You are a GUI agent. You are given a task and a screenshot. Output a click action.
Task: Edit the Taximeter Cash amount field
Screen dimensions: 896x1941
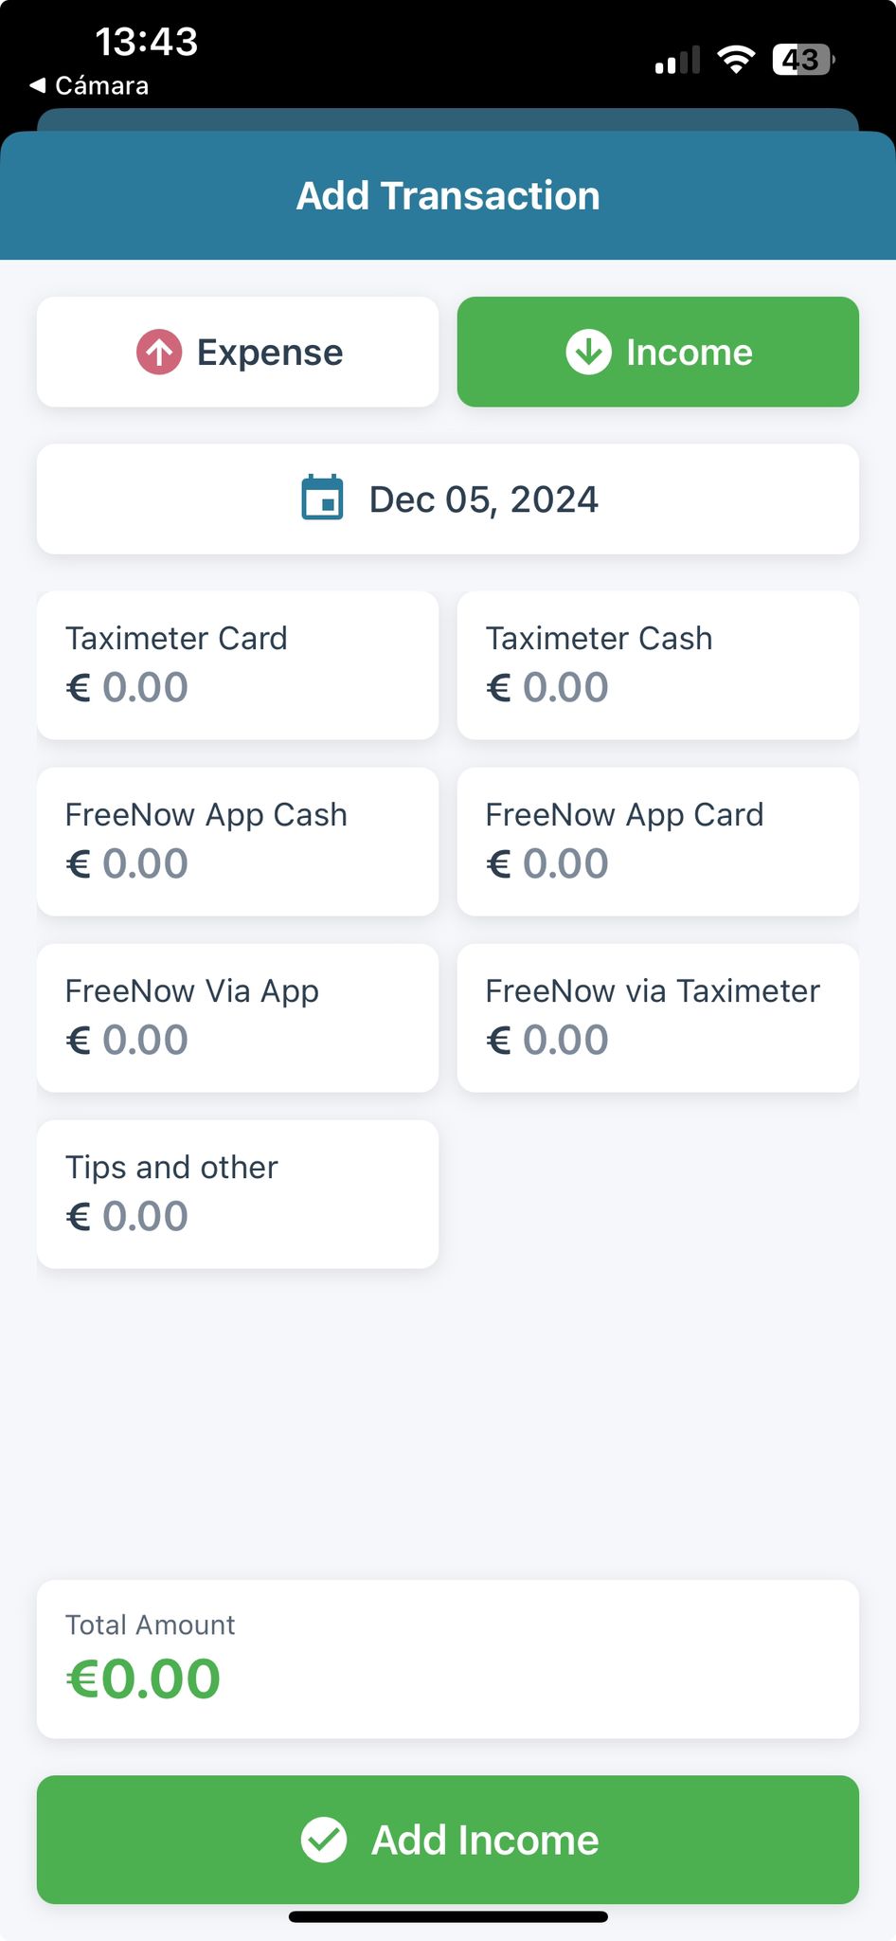pos(658,665)
